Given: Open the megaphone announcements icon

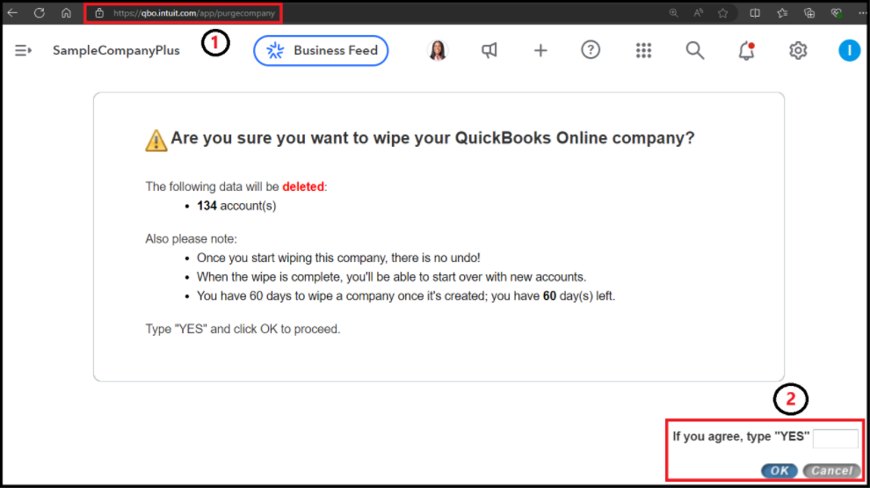Looking at the screenshot, I should [489, 50].
